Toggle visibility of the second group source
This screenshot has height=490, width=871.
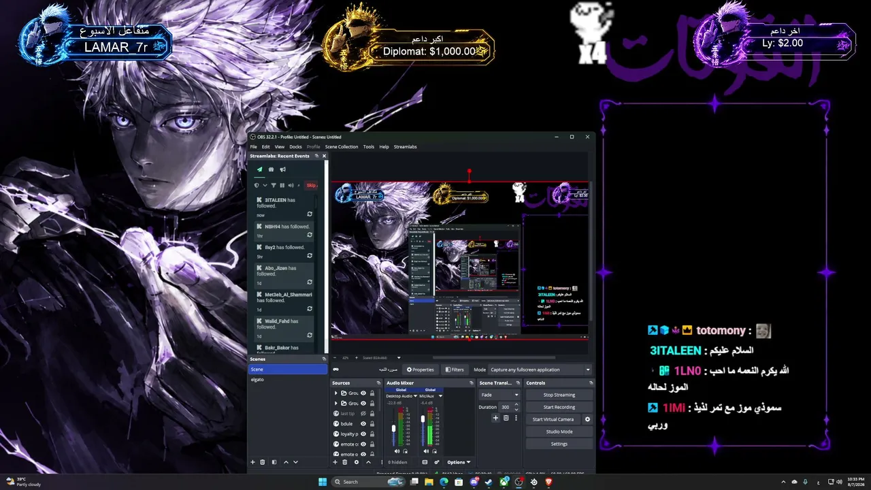[x=363, y=404]
